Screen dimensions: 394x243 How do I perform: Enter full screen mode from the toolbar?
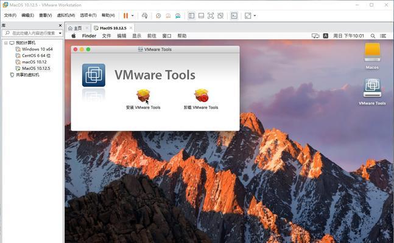pos(211,16)
